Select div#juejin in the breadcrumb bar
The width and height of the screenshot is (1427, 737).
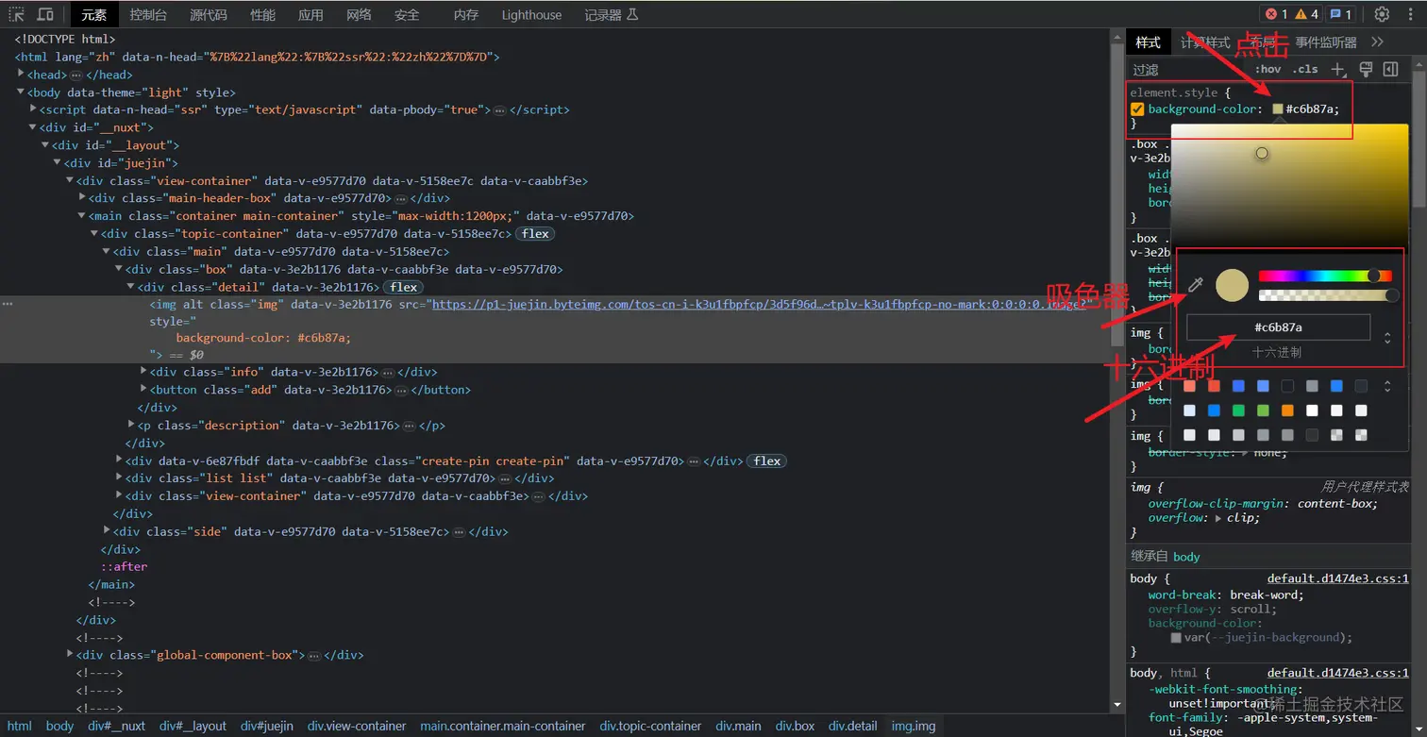pos(267,727)
